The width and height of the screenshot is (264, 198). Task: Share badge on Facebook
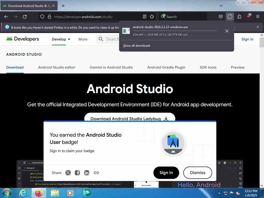click(77, 173)
